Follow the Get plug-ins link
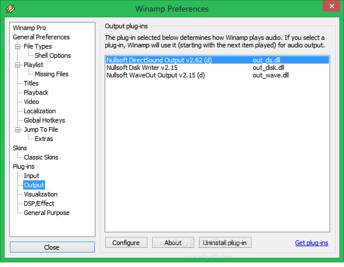This screenshot has width=344, height=267. tap(312, 243)
